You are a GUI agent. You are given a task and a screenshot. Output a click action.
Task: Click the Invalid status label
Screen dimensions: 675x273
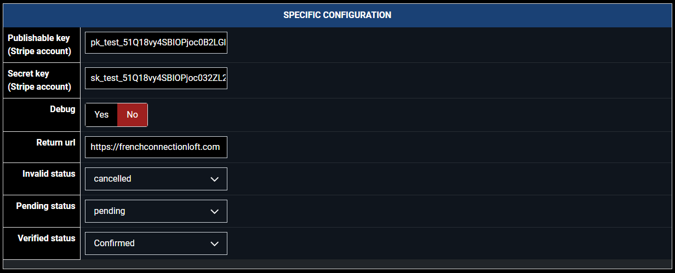click(49, 174)
